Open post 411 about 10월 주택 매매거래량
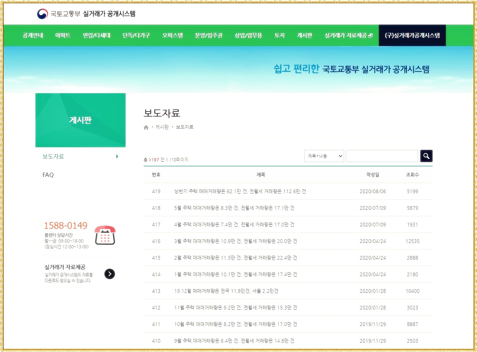Viewport: 477px width, 352px height. click(x=236, y=324)
